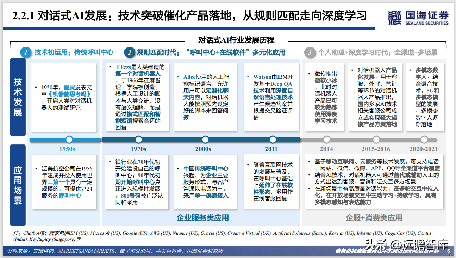The height and width of the screenshot is (258, 456).
Task: Click the "1950s" year label
Action: [x=67, y=149]
